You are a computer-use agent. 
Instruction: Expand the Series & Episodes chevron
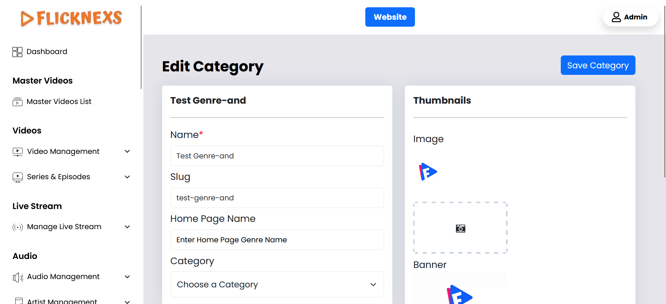click(127, 177)
